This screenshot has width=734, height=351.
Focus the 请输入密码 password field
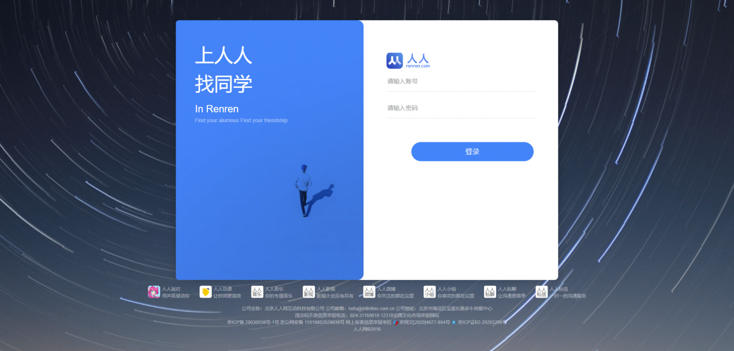click(460, 108)
